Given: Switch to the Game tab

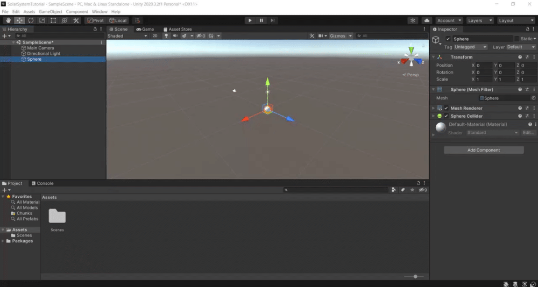Looking at the screenshot, I should [x=145, y=29].
